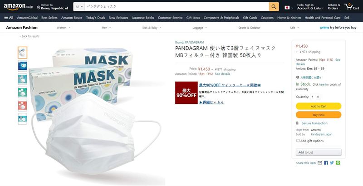The width and height of the screenshot is (363, 186).
Task: Share this item on LINE
Action: 338,163
